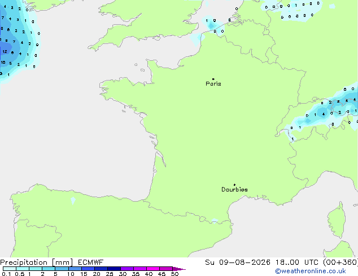The width and height of the screenshot is (358, 276).
Task: Click the Dourbies location label
Action: click(x=234, y=189)
